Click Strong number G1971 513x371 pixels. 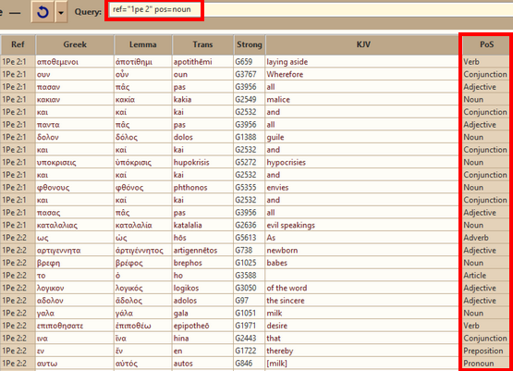(245, 326)
